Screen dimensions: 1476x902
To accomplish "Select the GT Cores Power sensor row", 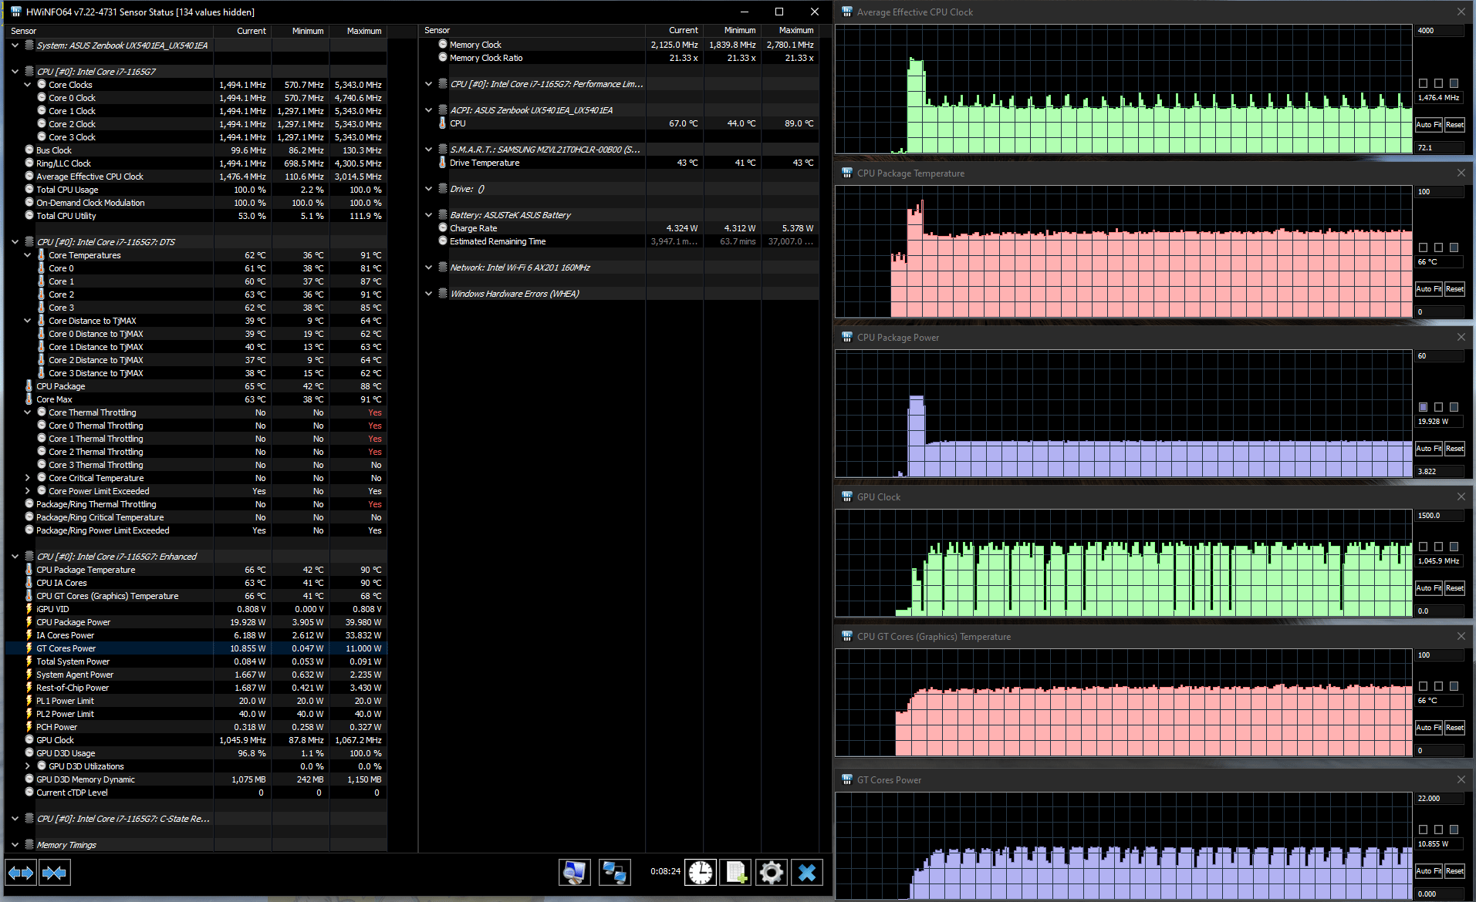I will pyautogui.click(x=66, y=648).
